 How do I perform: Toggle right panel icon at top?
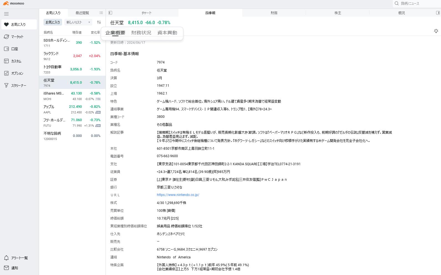click(438, 13)
